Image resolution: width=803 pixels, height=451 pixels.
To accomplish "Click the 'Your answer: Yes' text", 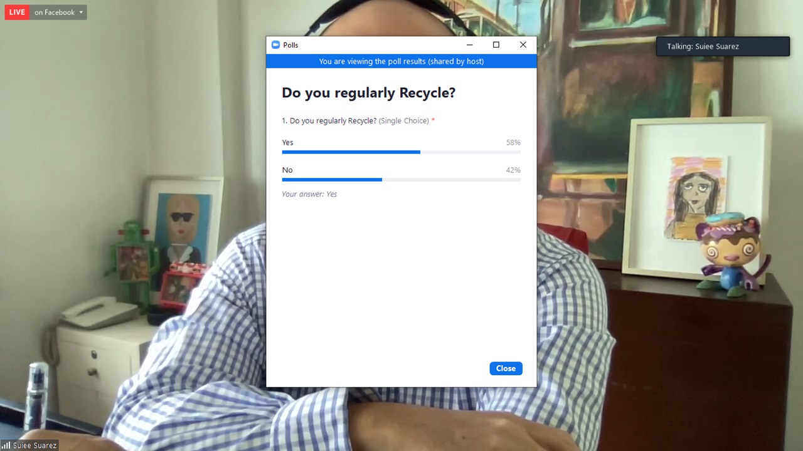I will click(309, 194).
